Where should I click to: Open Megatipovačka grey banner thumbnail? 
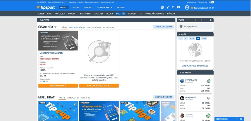pos(58,41)
